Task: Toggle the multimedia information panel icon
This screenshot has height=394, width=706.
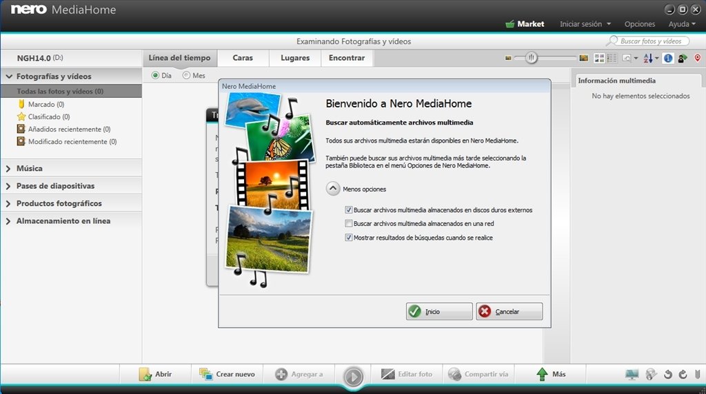Action: coord(668,58)
